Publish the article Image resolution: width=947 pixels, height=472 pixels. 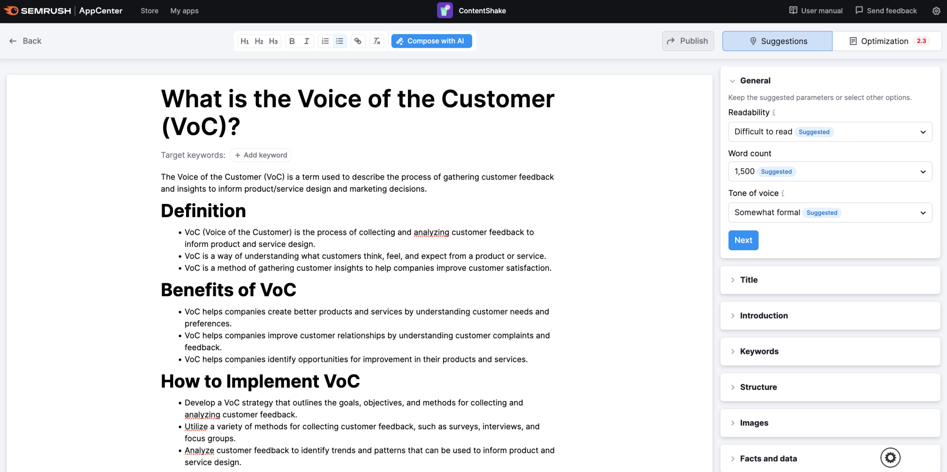688,41
